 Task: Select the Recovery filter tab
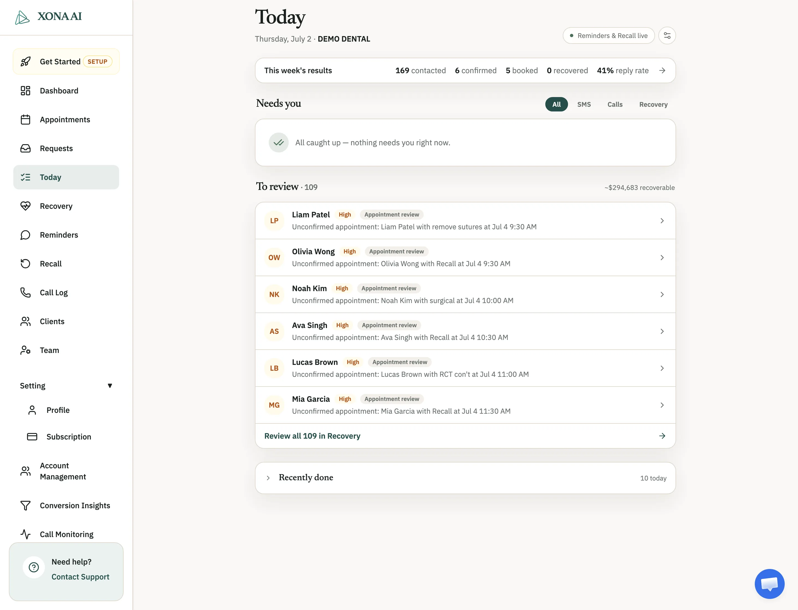tap(653, 104)
